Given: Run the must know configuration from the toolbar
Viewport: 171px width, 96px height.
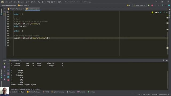Looking at the screenshot, I should tap(149, 5).
